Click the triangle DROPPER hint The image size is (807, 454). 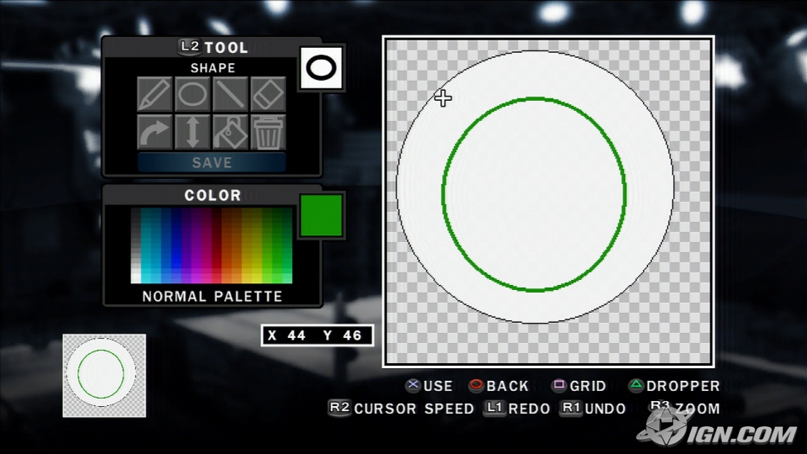[x=674, y=386]
